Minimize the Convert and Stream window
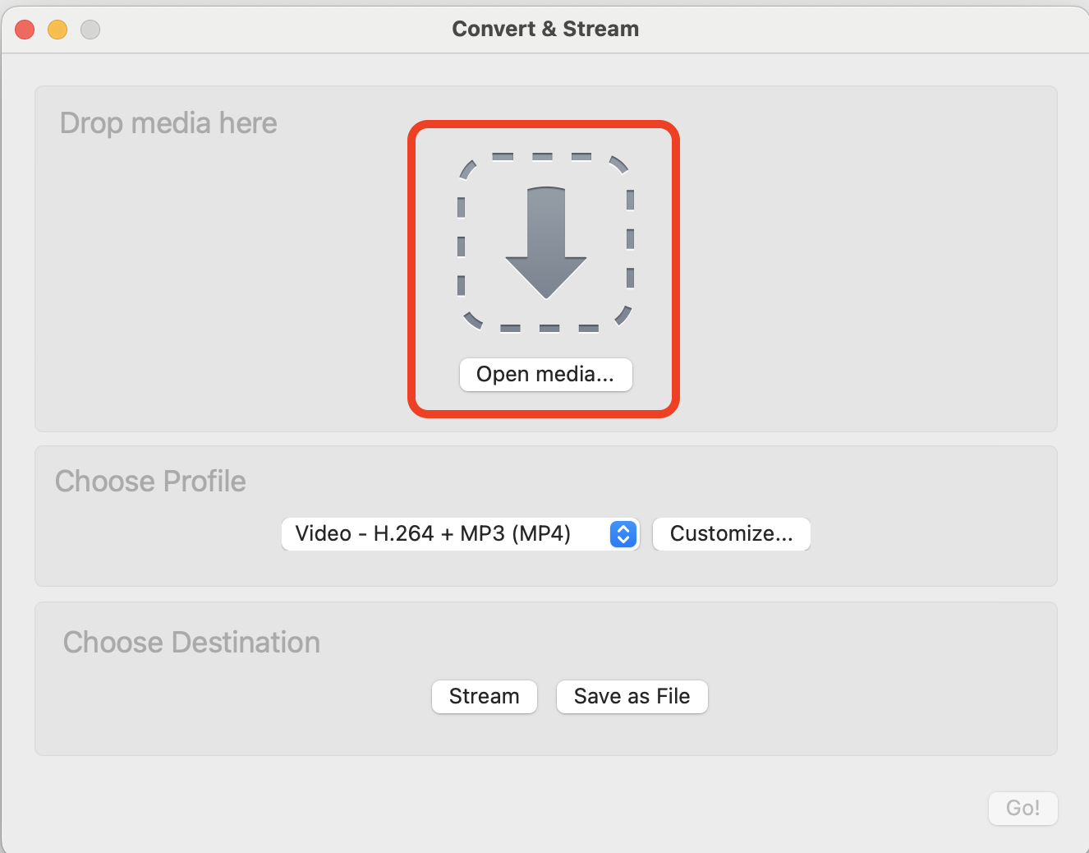Image resolution: width=1089 pixels, height=853 pixels. click(57, 29)
